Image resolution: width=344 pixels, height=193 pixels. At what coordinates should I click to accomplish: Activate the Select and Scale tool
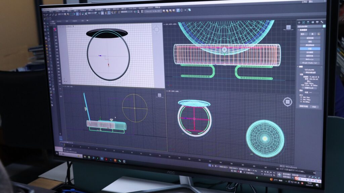tap(83, 13)
